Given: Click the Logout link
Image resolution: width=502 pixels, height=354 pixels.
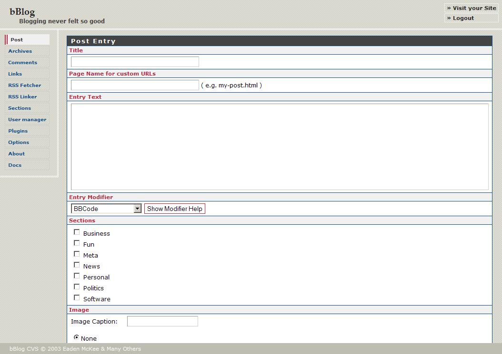Looking at the screenshot, I should [471, 18].
